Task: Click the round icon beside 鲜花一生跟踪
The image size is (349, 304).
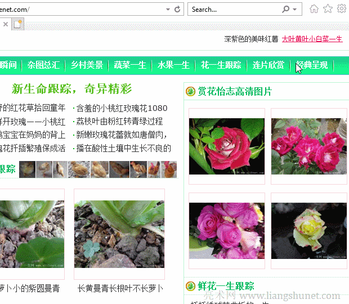Action: (x=190, y=286)
